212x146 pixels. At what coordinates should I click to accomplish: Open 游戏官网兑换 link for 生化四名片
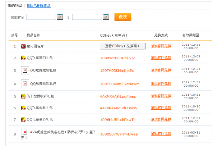(161, 46)
